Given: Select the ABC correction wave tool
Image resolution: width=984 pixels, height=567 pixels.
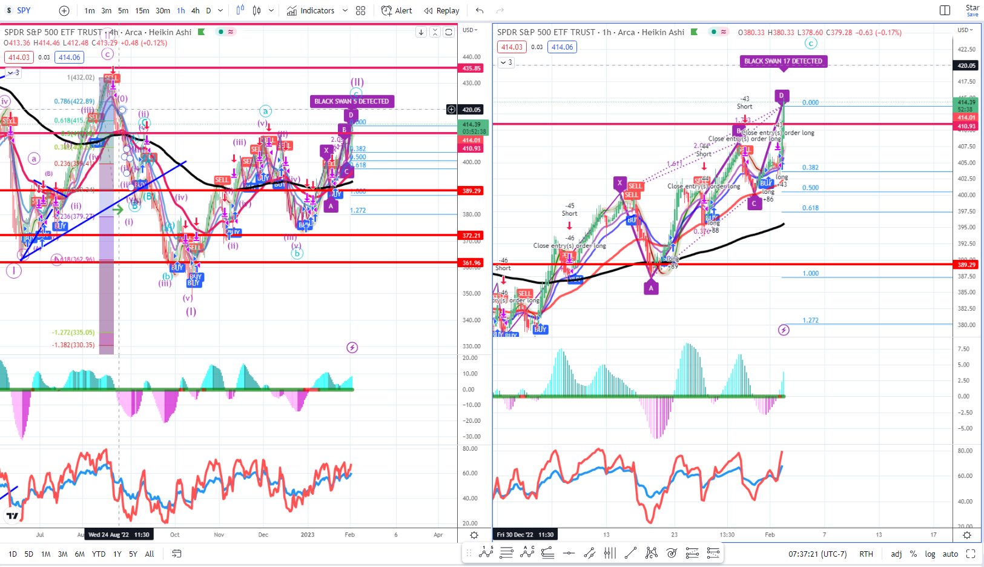Looking at the screenshot, I should point(527,552).
